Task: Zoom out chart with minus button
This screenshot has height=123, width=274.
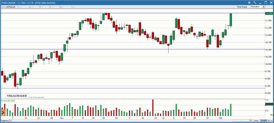Action: click(x=272, y=121)
